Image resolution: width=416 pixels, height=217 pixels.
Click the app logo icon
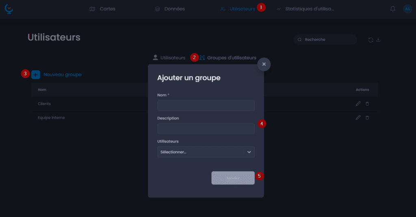click(9, 9)
